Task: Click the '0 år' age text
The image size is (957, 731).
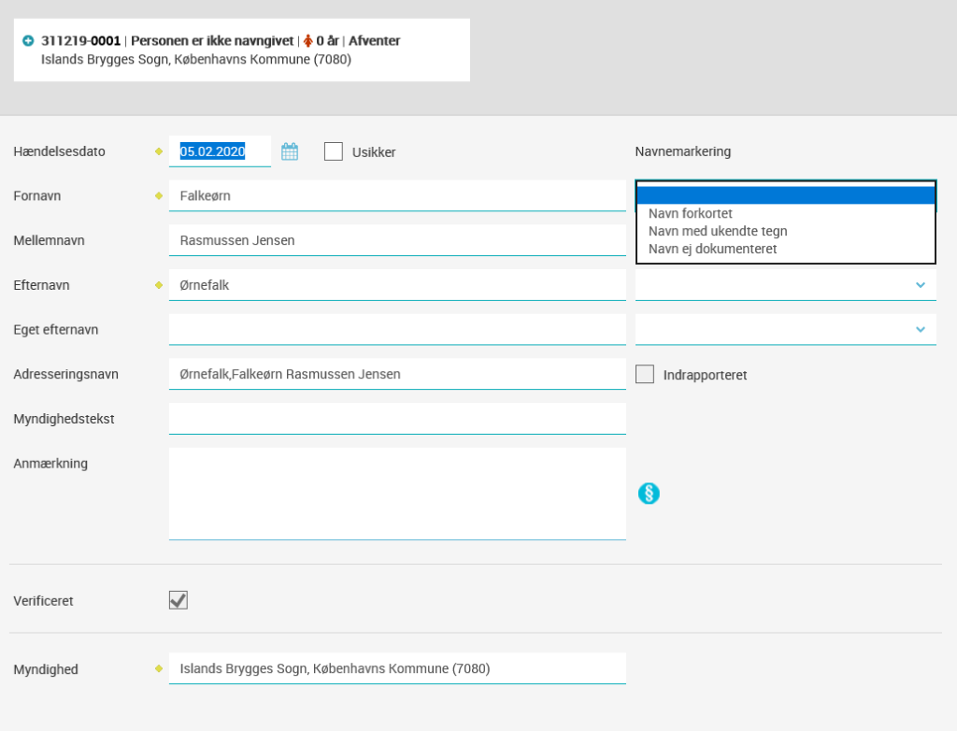Action: [327, 41]
